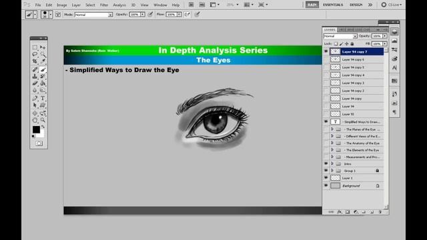Image resolution: width=427 pixels, height=240 pixels.
Task: Hide the Intro group eye
Action: click(326, 164)
